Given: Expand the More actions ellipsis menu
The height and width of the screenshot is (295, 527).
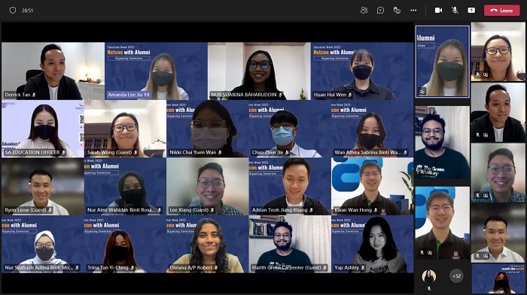Looking at the screenshot, I should [413, 11].
